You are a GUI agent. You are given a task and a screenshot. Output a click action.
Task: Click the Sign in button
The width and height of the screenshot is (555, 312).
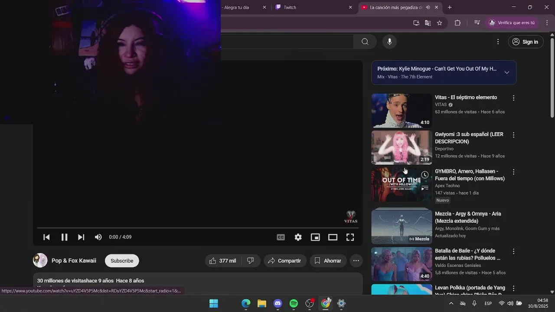pos(525,42)
